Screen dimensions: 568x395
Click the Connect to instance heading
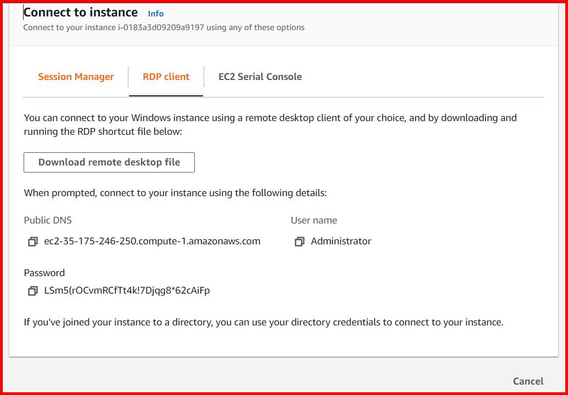tap(80, 12)
